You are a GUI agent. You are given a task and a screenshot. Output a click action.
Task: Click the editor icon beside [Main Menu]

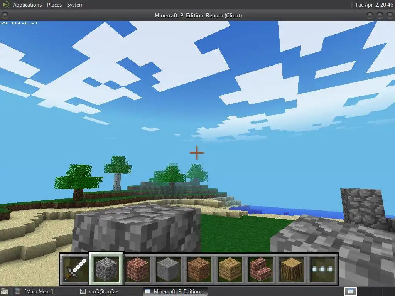[x=18, y=291]
